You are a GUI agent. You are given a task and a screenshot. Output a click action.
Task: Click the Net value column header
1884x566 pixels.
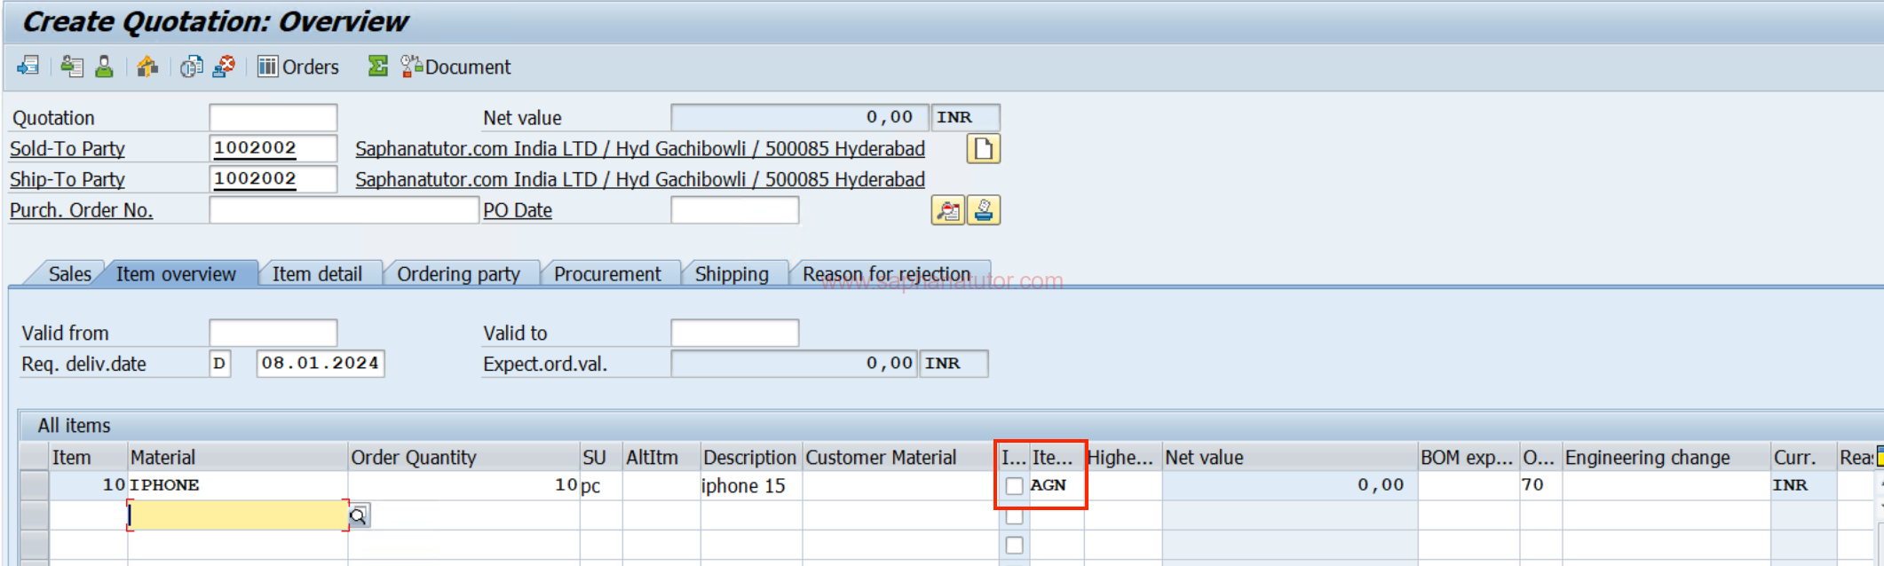[1289, 457]
